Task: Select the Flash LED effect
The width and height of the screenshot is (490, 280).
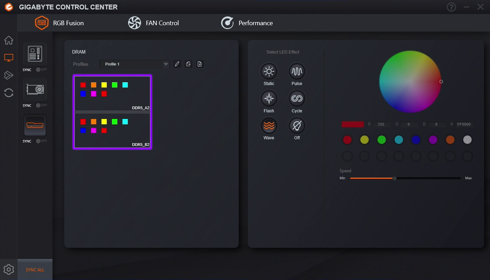Action: point(268,98)
